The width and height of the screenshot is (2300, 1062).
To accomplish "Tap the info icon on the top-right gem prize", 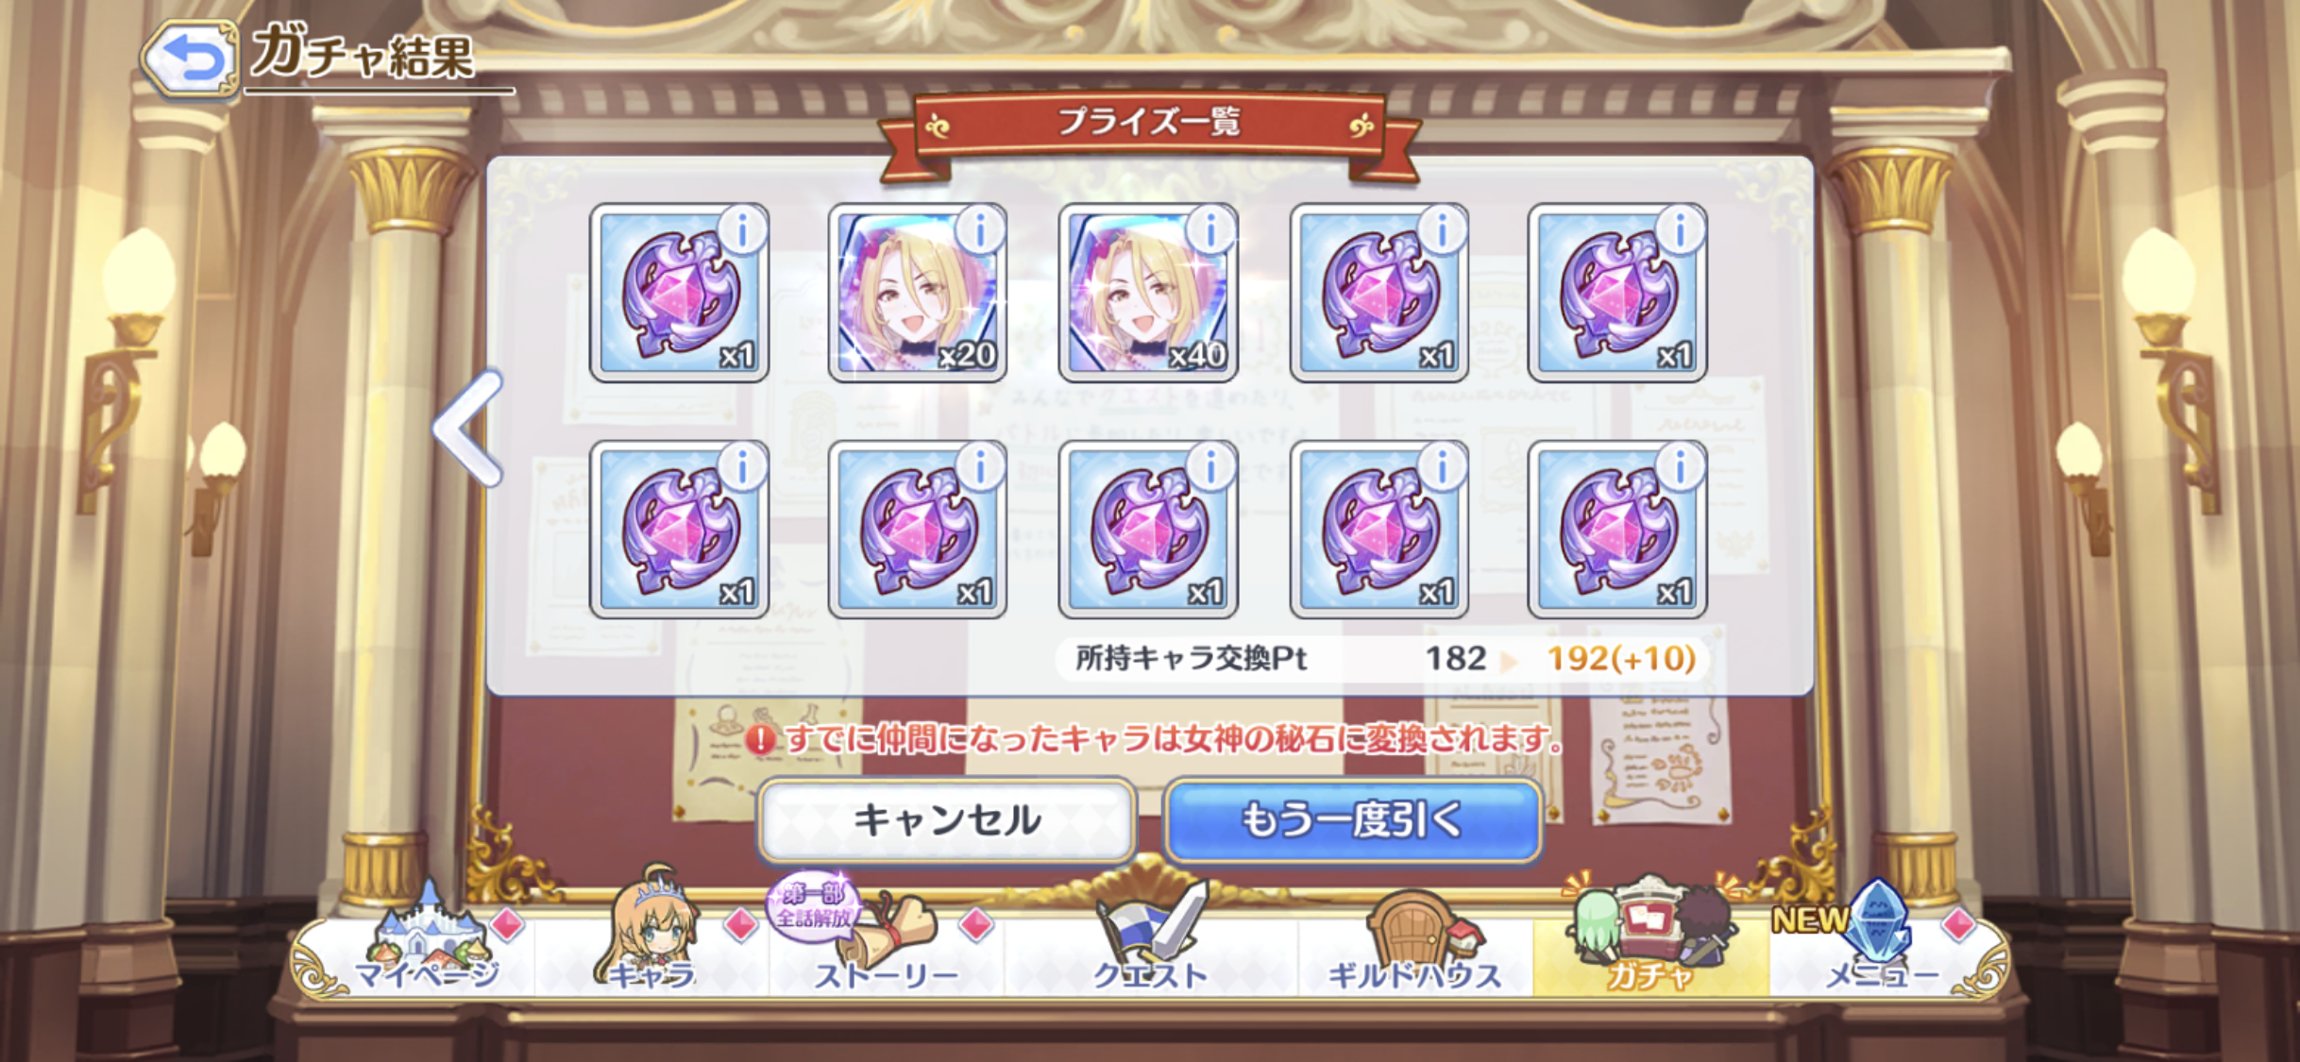I will 1680,229.
